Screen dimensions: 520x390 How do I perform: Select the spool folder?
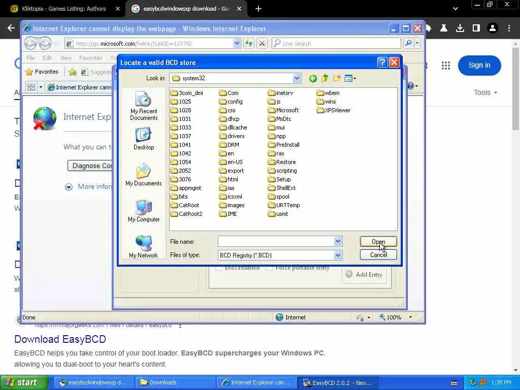click(x=279, y=197)
